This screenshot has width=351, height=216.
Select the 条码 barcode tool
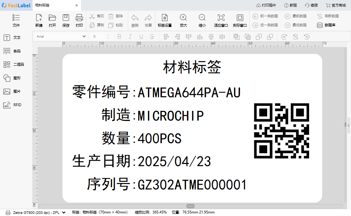12,51
